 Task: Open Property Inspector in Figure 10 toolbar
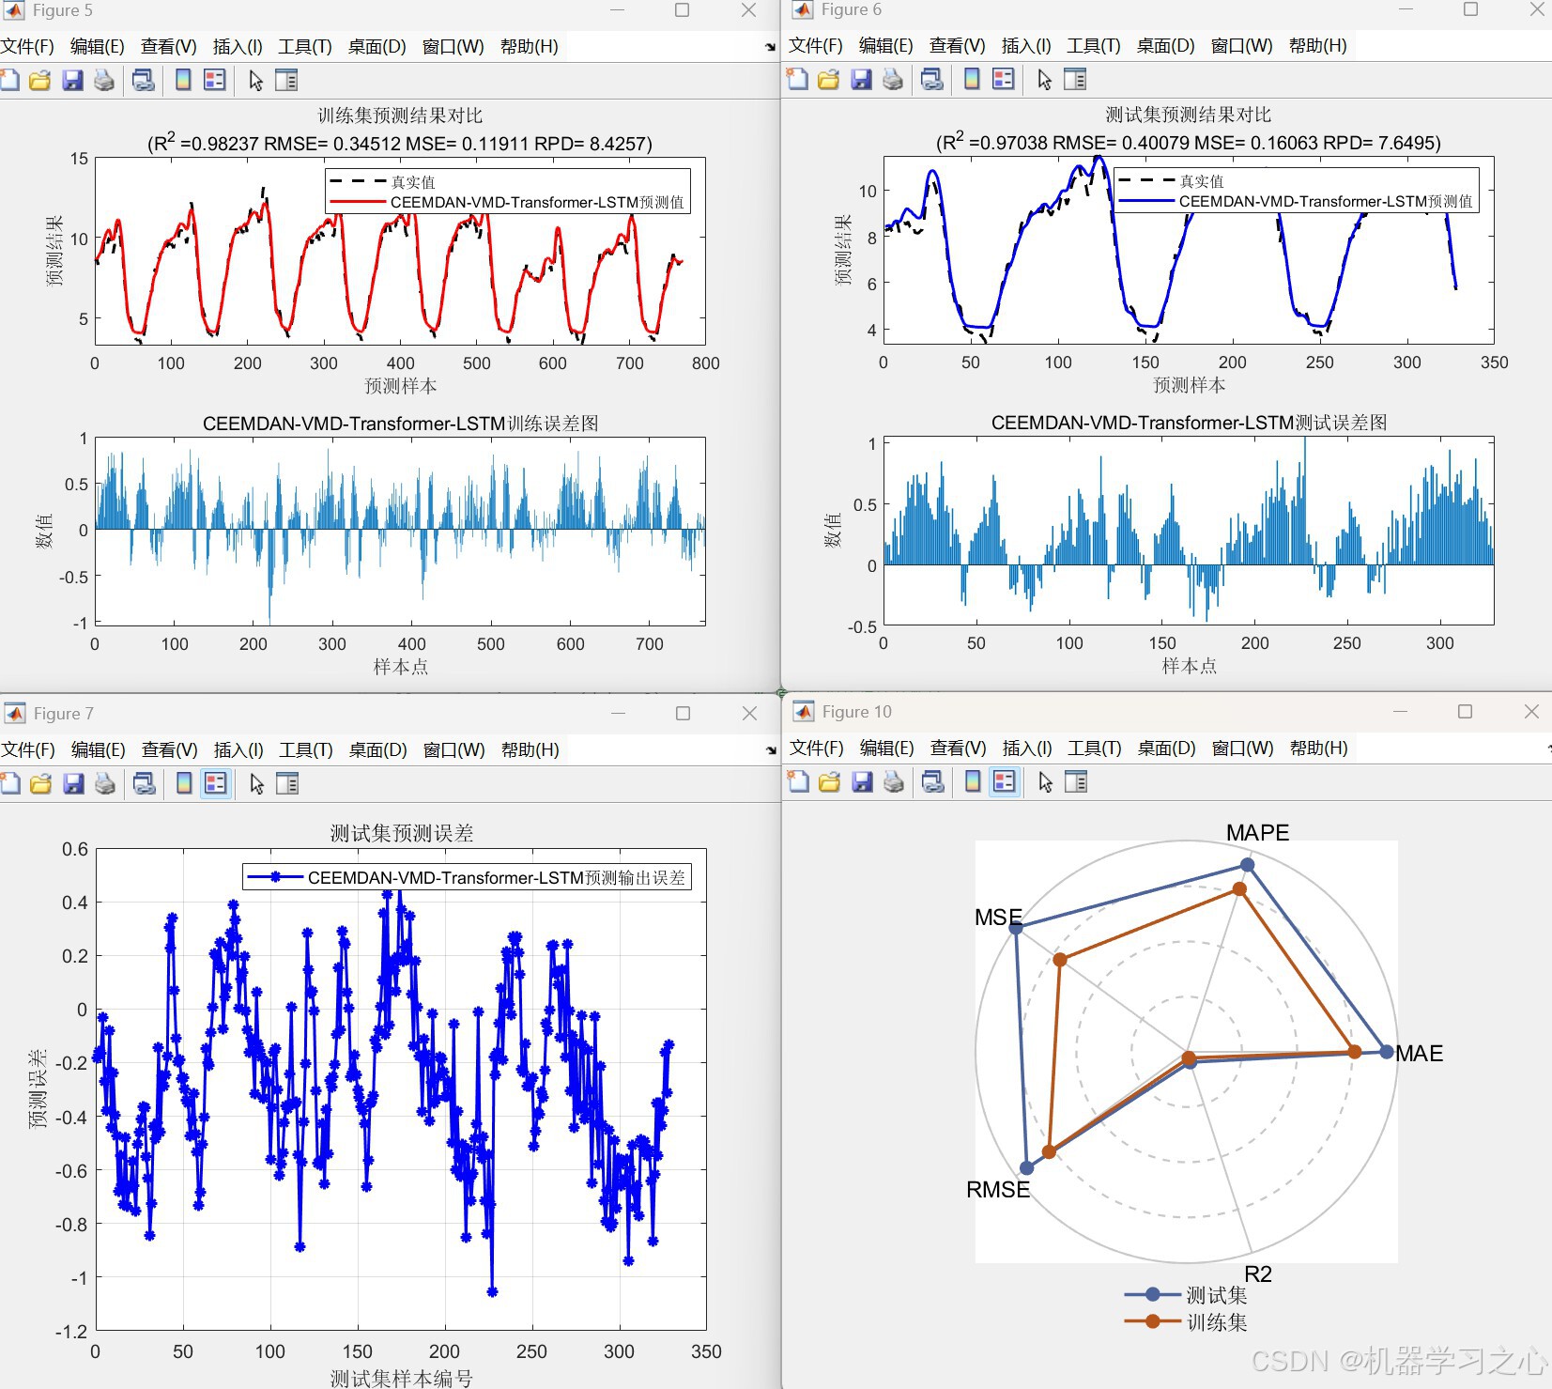(1076, 781)
